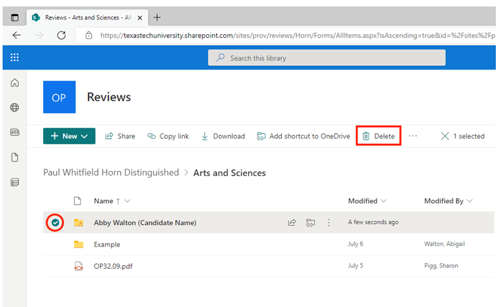501x307 pixels.
Task: Click the browser forward arrow
Action: 39,35
